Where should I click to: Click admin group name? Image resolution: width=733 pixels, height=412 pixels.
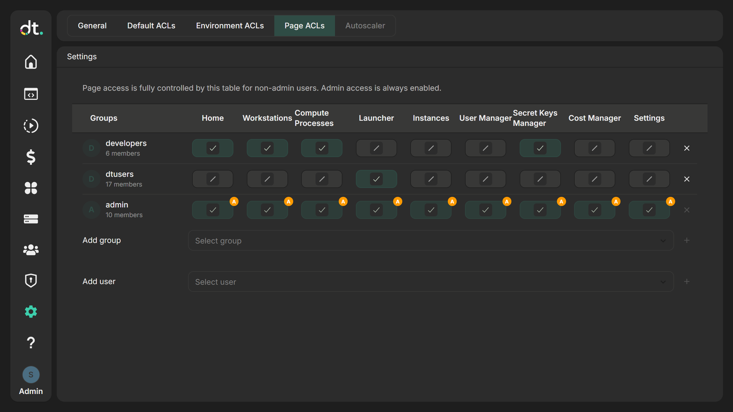117,205
